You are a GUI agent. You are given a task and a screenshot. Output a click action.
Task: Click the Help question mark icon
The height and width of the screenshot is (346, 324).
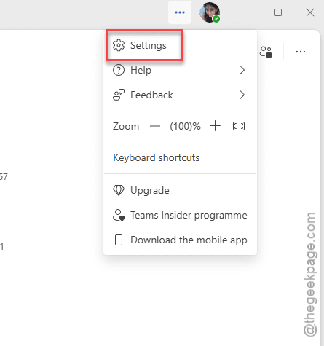pyautogui.click(x=119, y=70)
